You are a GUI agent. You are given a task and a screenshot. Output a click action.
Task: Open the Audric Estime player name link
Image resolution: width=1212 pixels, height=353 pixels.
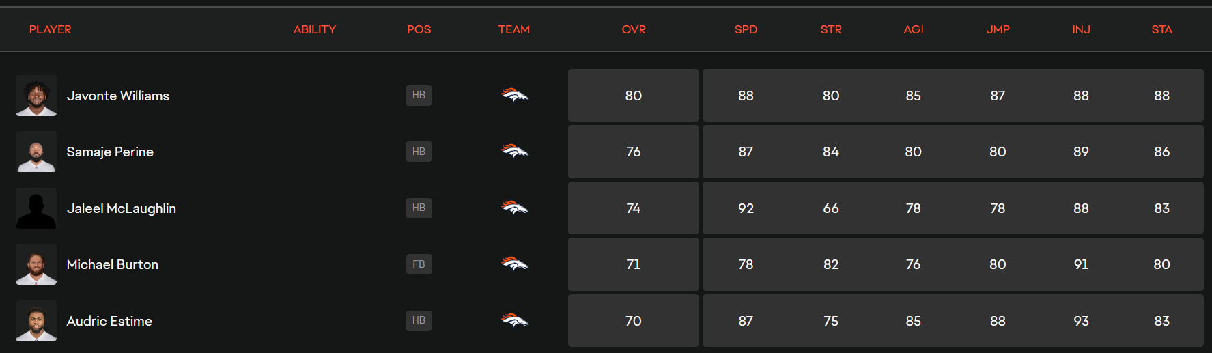[109, 321]
